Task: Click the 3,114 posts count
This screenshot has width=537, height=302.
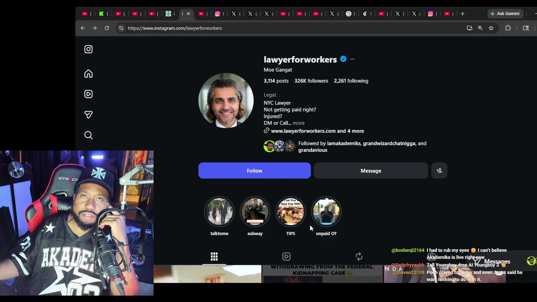Action: pyautogui.click(x=276, y=81)
